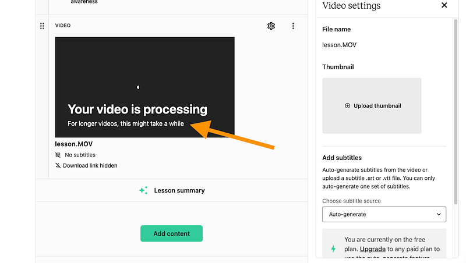The height and width of the screenshot is (263, 466).
Task: Click the chevron arrow on the Auto-generate dropdown
Action: (x=439, y=214)
